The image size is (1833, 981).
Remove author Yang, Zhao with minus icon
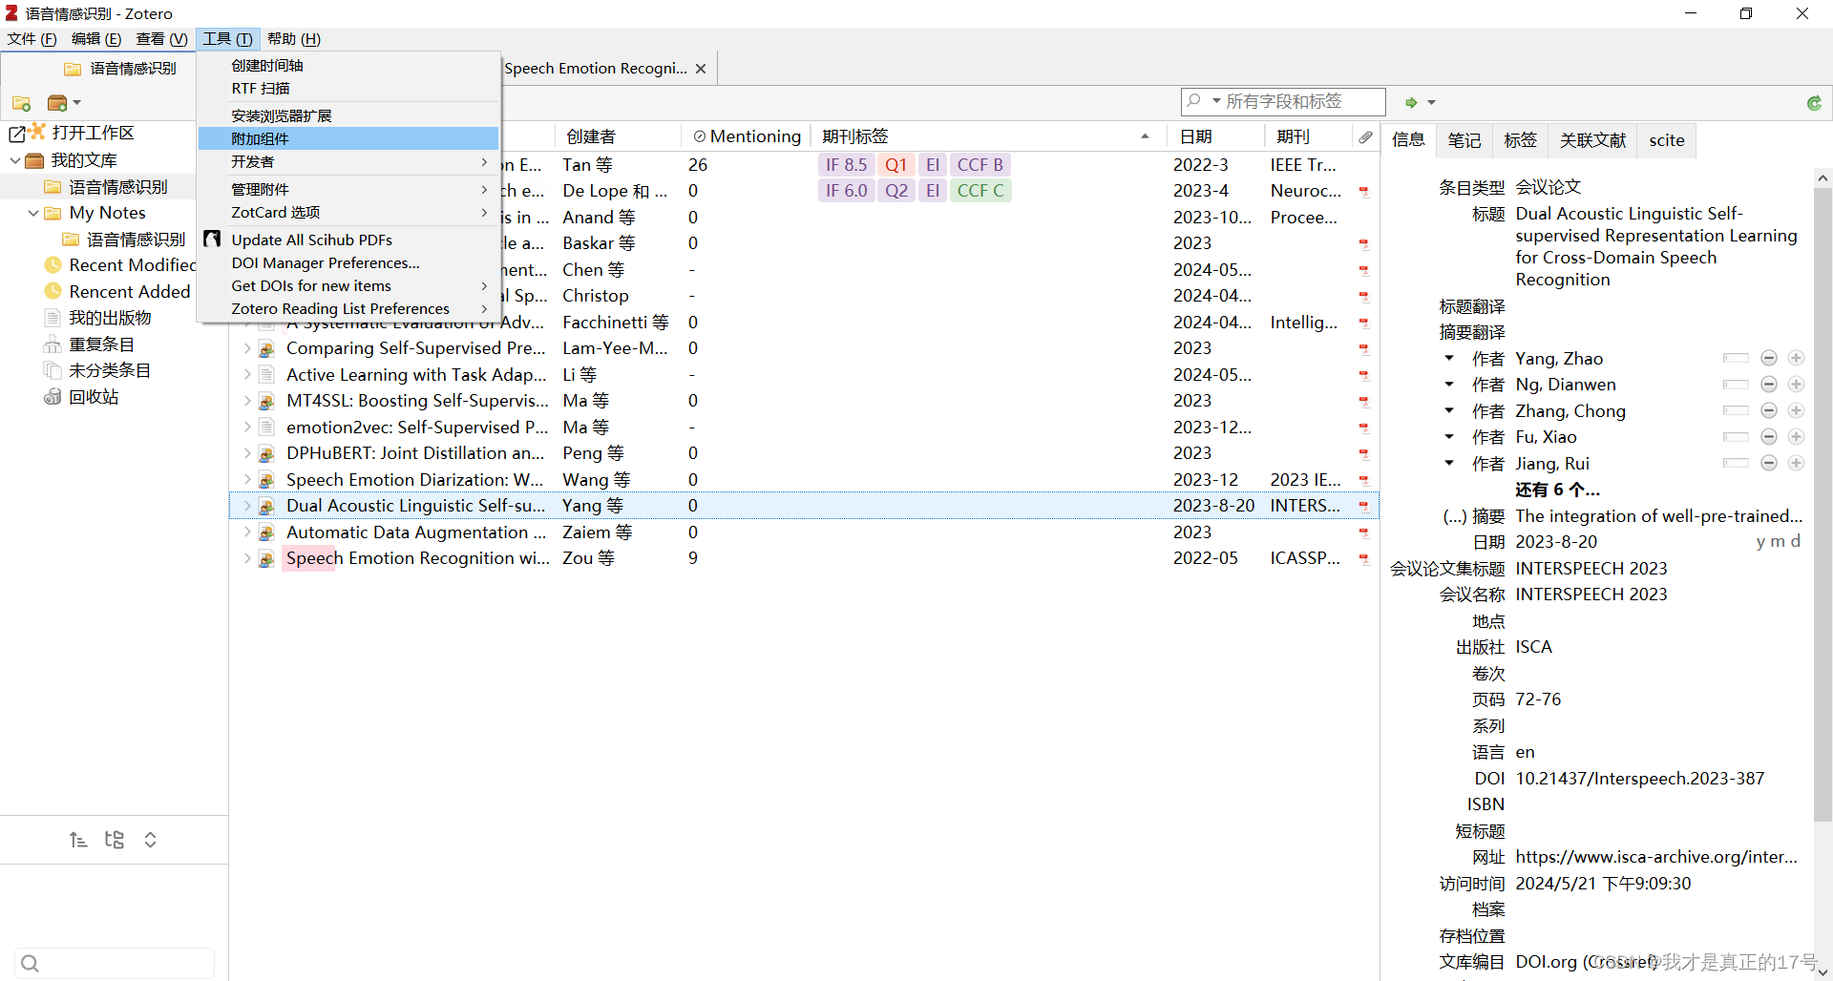point(1769,359)
